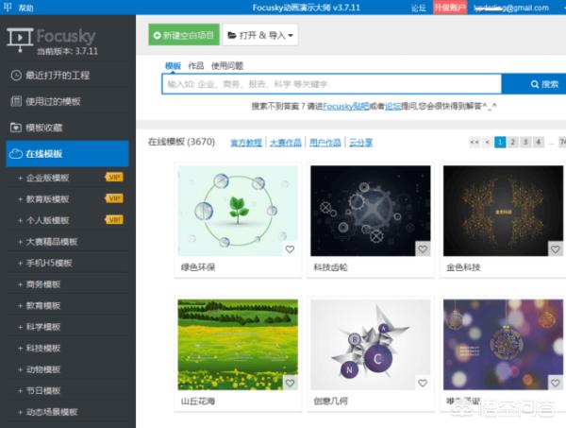Click the Focusky logo icon
Viewport: 566px width, 428px height.
click(20, 40)
